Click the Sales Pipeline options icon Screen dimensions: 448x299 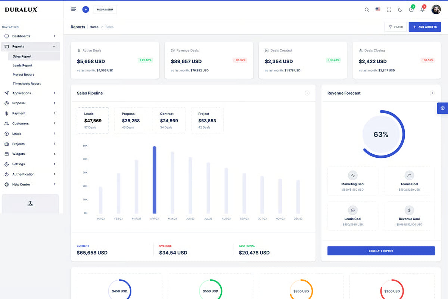point(307,93)
